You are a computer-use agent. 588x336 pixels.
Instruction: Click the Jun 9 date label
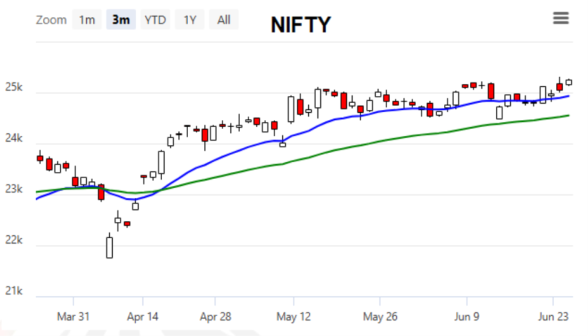click(x=467, y=317)
